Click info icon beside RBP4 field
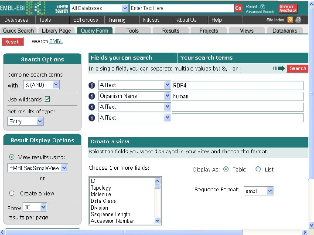Screen dimensions: 314x235 tap(92, 85)
